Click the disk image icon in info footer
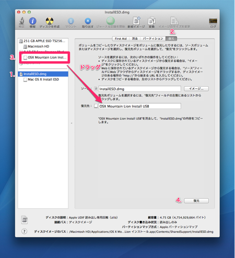The height and width of the screenshot is (258, 235). (x=25, y=219)
